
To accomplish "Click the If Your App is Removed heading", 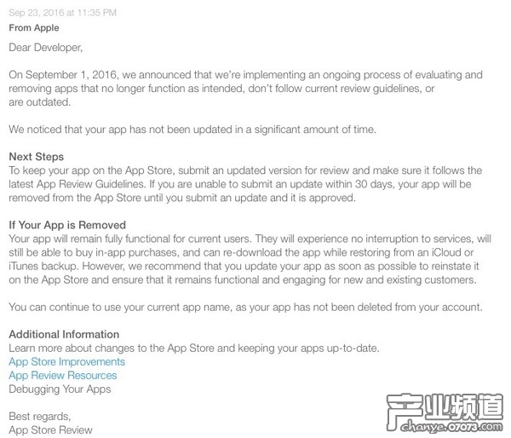I will [x=67, y=225].
